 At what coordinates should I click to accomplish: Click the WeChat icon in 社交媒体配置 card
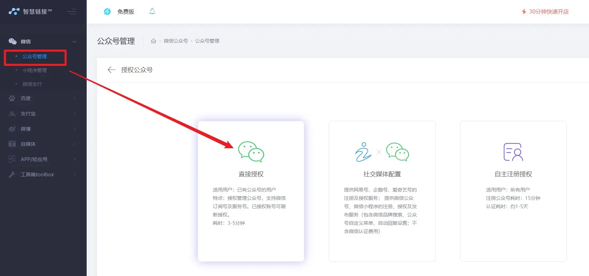pyautogui.click(x=398, y=152)
